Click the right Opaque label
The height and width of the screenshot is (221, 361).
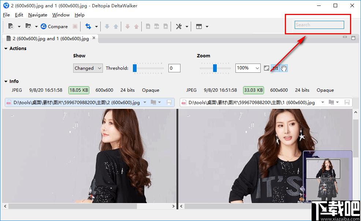coord(325,90)
